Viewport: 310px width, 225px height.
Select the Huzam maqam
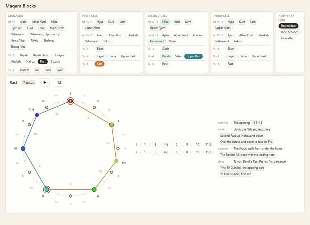pyautogui.click(x=24, y=70)
